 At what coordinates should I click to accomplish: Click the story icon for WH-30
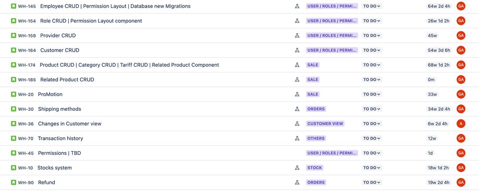point(13,109)
